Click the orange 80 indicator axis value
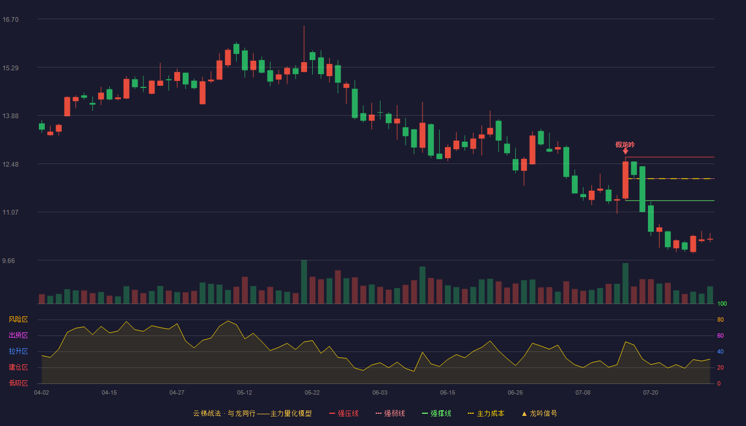 click(720, 319)
